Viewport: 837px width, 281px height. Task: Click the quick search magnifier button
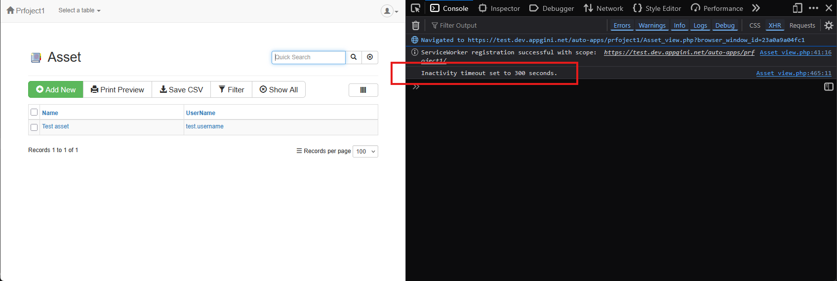coord(354,57)
